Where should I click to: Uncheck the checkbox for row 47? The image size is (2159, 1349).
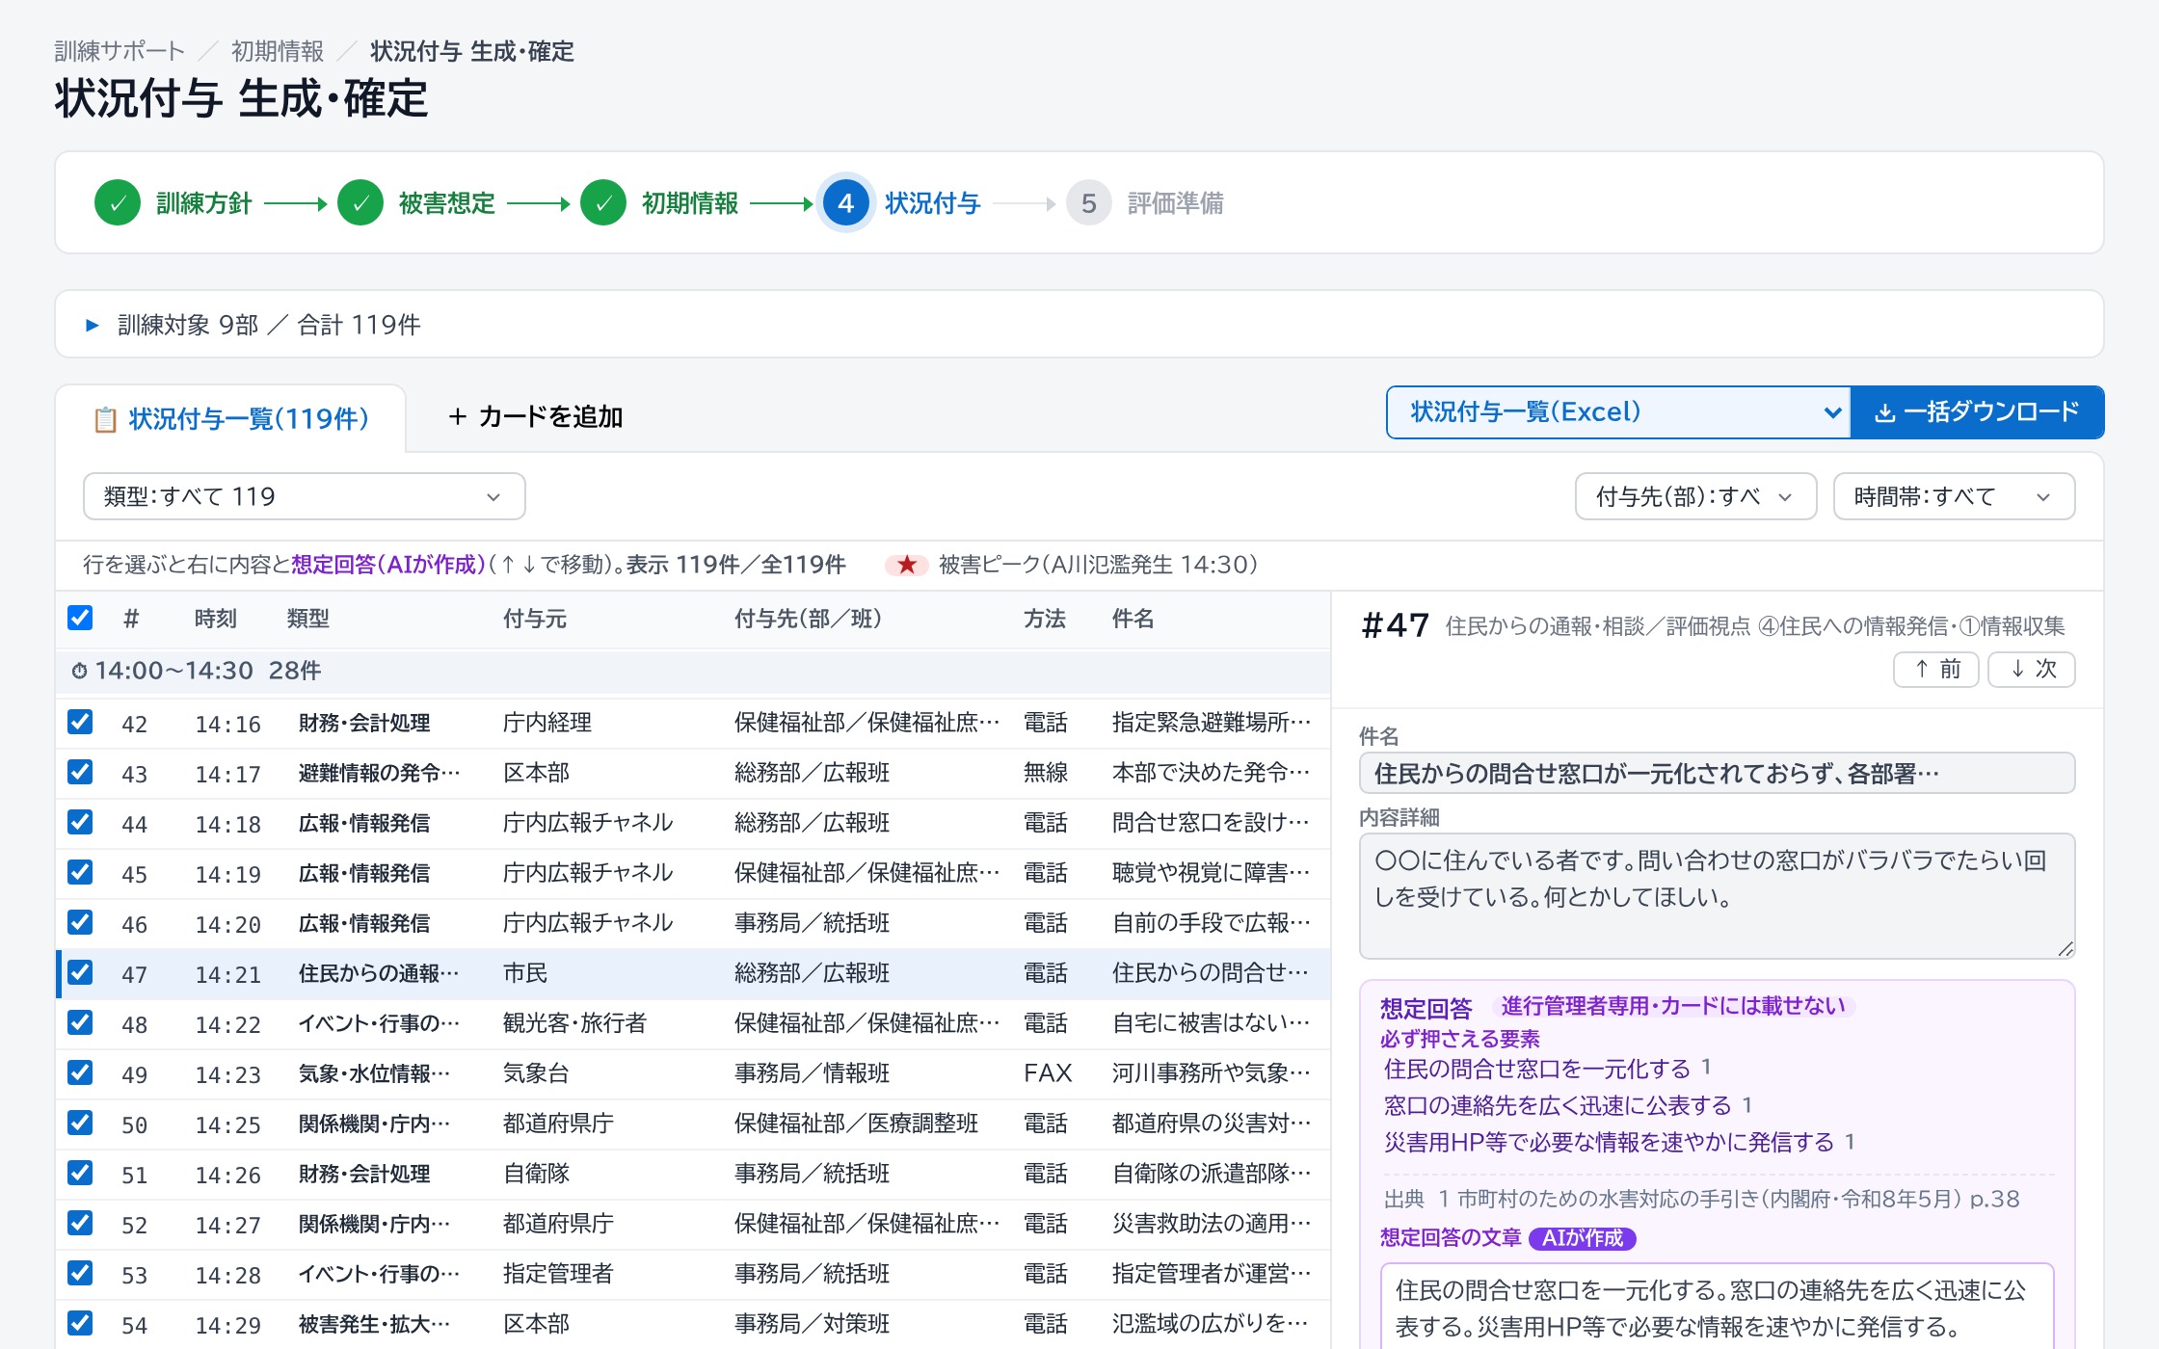coord(80,972)
